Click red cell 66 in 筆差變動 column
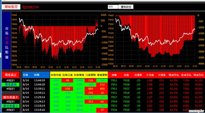This screenshot has height=113, width=205. (102, 101)
